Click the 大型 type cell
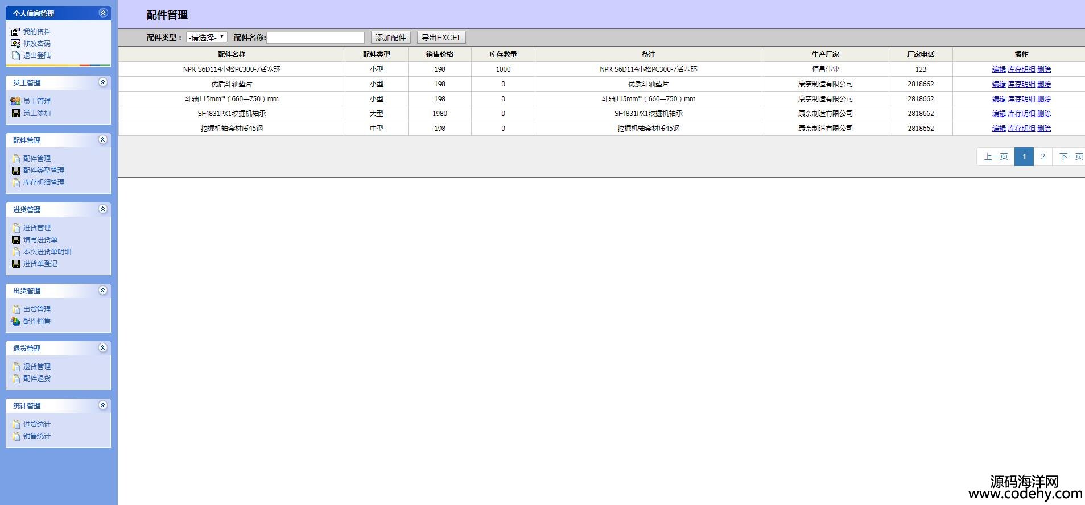 click(x=377, y=114)
